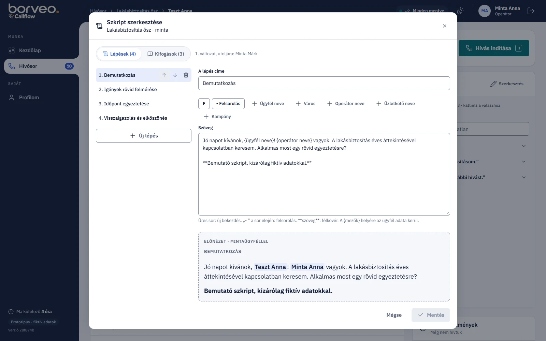The image size is (546, 341).
Task: Click the 'Prototípus · fiktív adatok' badge
Action: tap(33, 322)
